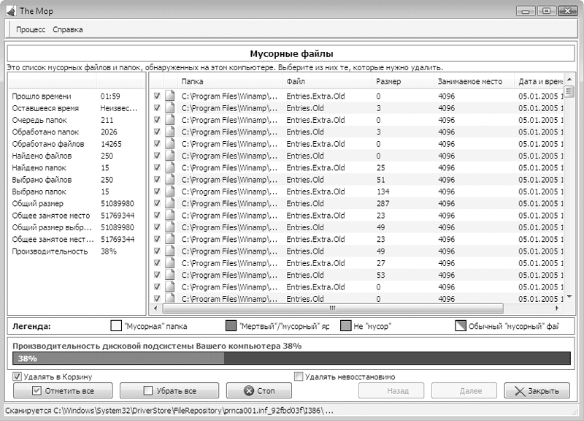Image resolution: width=584 pixels, height=421 pixels.
Task: Click the checked box icon on Отметить все
Action: point(36,390)
